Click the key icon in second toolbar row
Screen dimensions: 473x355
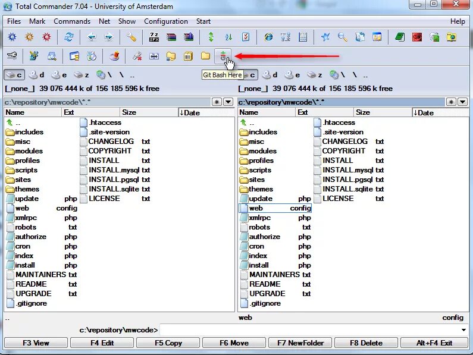click(12, 56)
